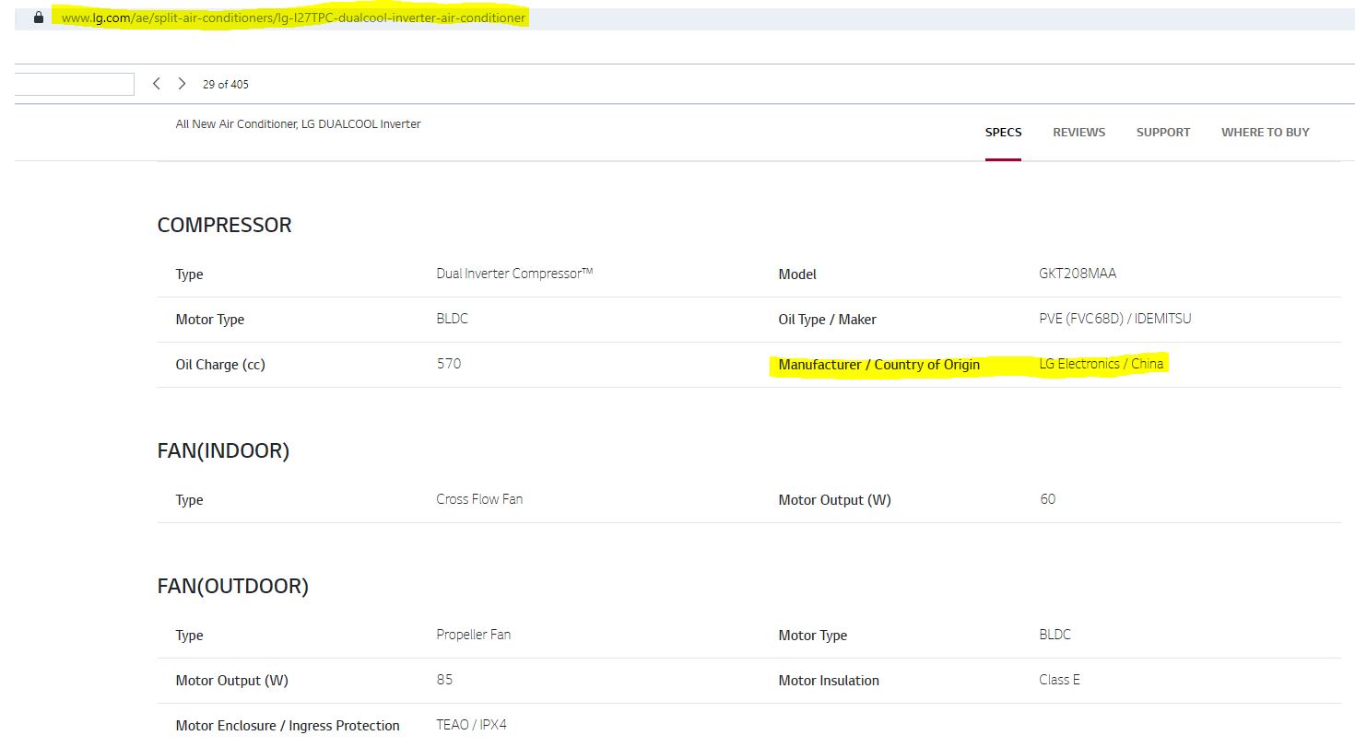This screenshot has height=747, width=1355.
Task: Click 'Dual Inverter Compressor' value
Action: [x=514, y=274]
